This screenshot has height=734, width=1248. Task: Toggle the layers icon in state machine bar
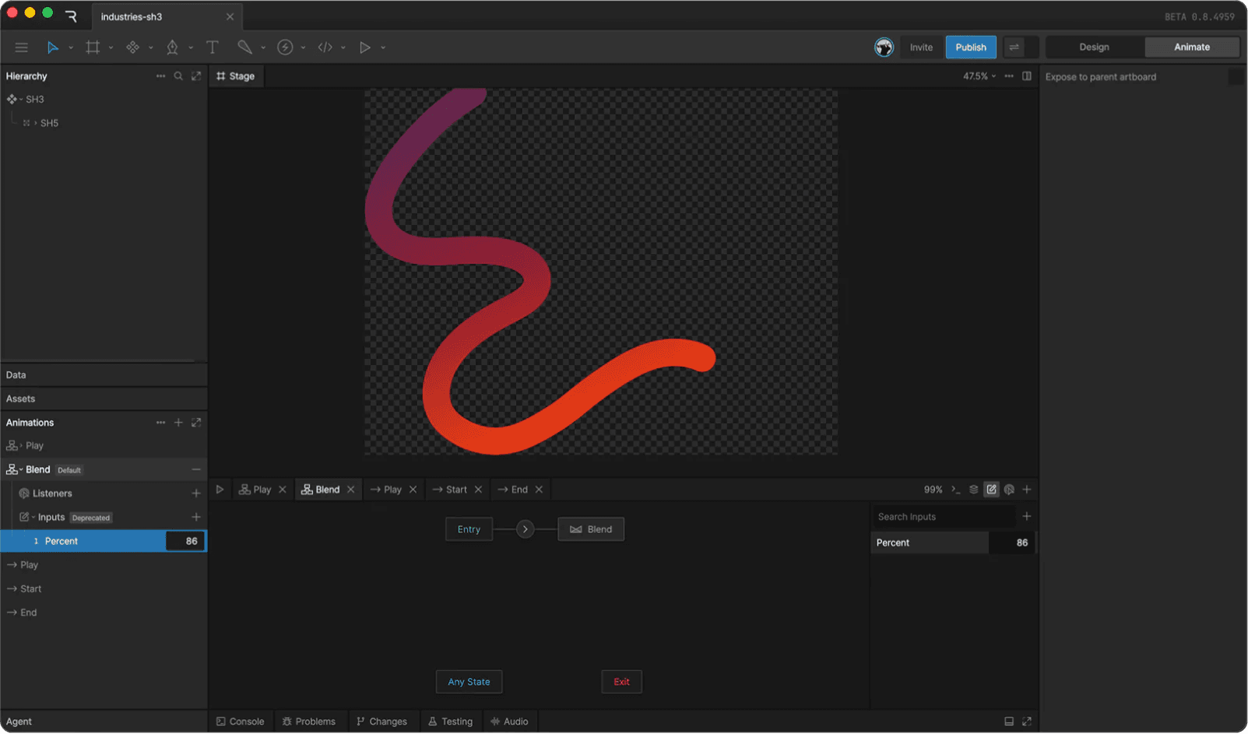[973, 490]
